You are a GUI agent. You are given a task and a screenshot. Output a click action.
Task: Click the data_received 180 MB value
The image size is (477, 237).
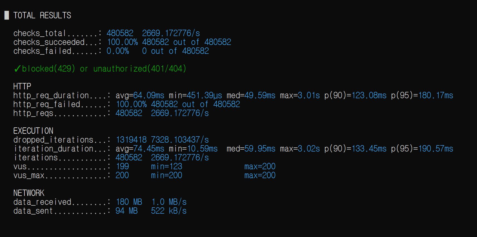(x=129, y=202)
